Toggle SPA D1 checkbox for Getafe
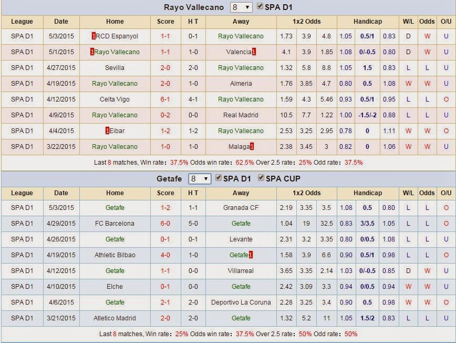Screen dimensions: 456x343 [219, 178]
